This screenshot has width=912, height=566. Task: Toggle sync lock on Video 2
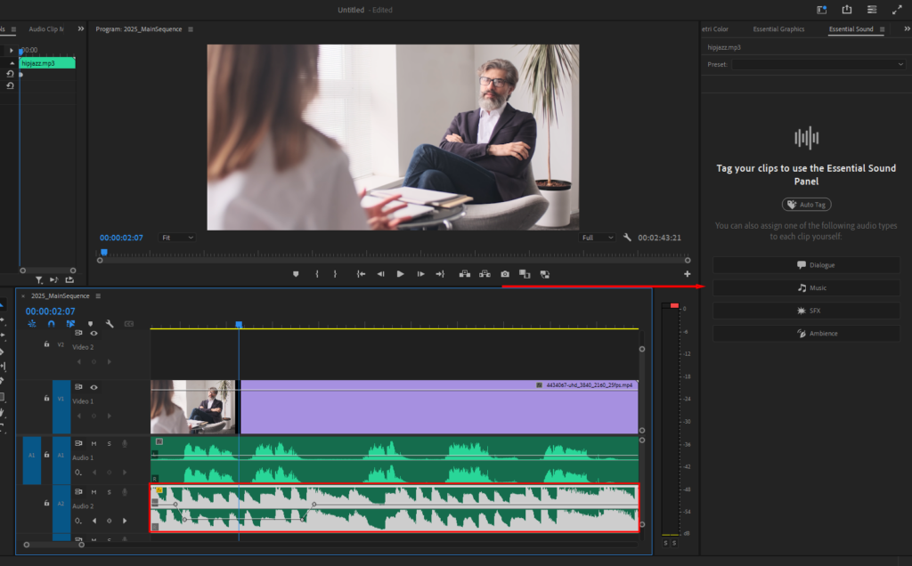78,333
